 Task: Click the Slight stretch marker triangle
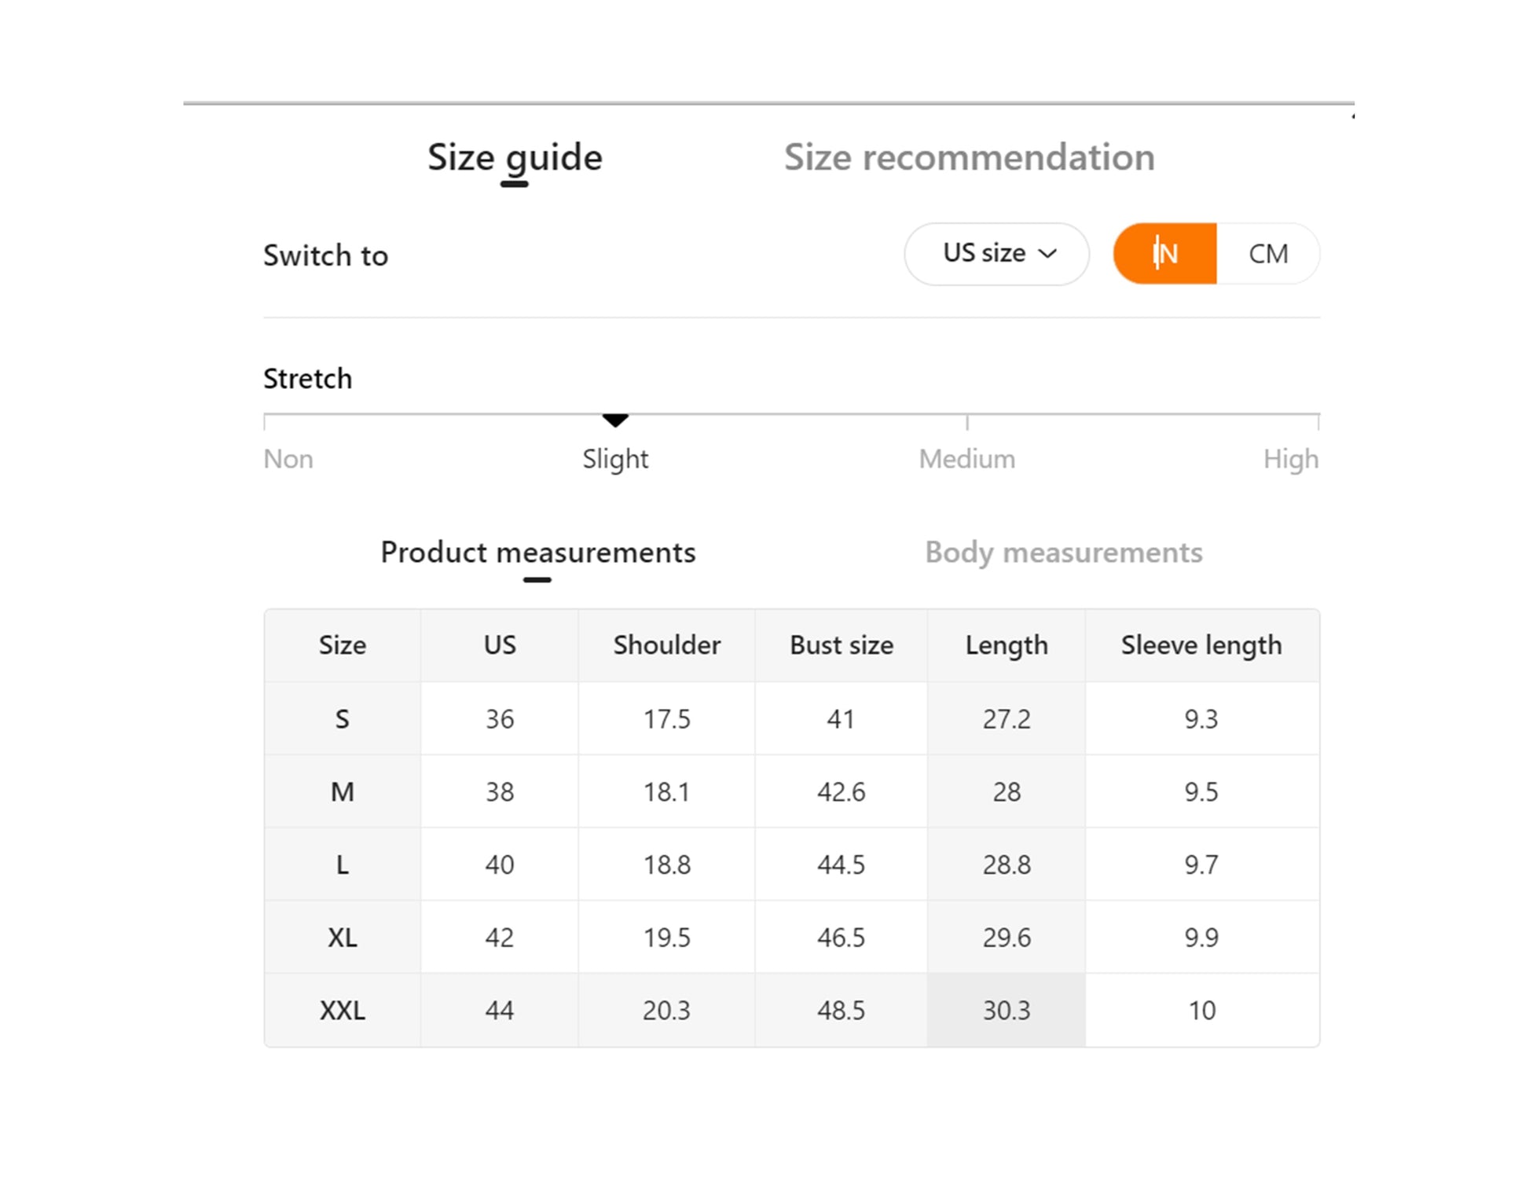tap(615, 420)
